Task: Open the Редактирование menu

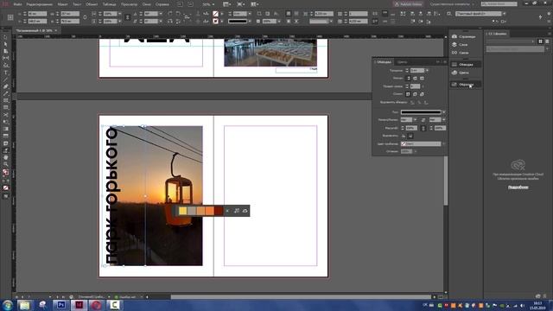Action: (40, 4)
